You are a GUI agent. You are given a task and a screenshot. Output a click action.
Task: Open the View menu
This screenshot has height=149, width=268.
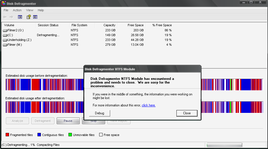[x=30, y=10]
